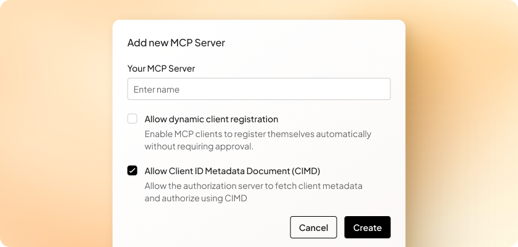Enable Allow dynamic client registration checkbox
Viewport: 518px width, 247px height.
click(132, 119)
